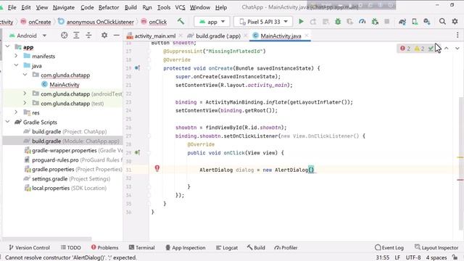
Task: Click Select Opened File target icon
Action: click(64, 36)
